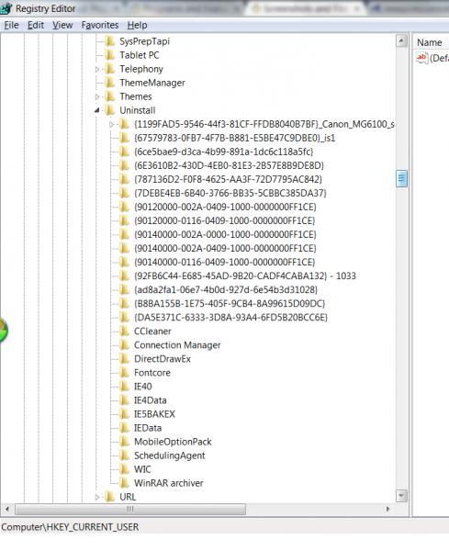
Task: Click the SchedulingAgent folder icon
Action: 124,455
